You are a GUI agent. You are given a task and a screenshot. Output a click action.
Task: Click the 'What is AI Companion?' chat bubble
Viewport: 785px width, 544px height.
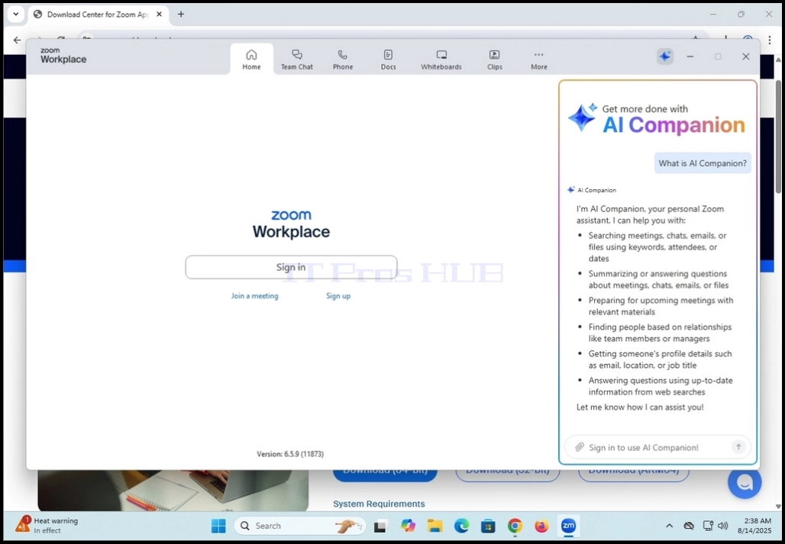click(x=703, y=163)
